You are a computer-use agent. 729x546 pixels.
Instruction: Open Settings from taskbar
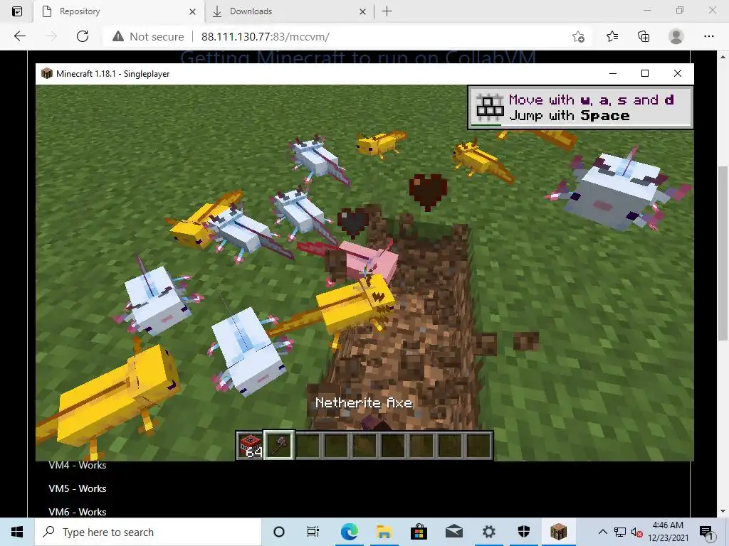click(x=488, y=532)
